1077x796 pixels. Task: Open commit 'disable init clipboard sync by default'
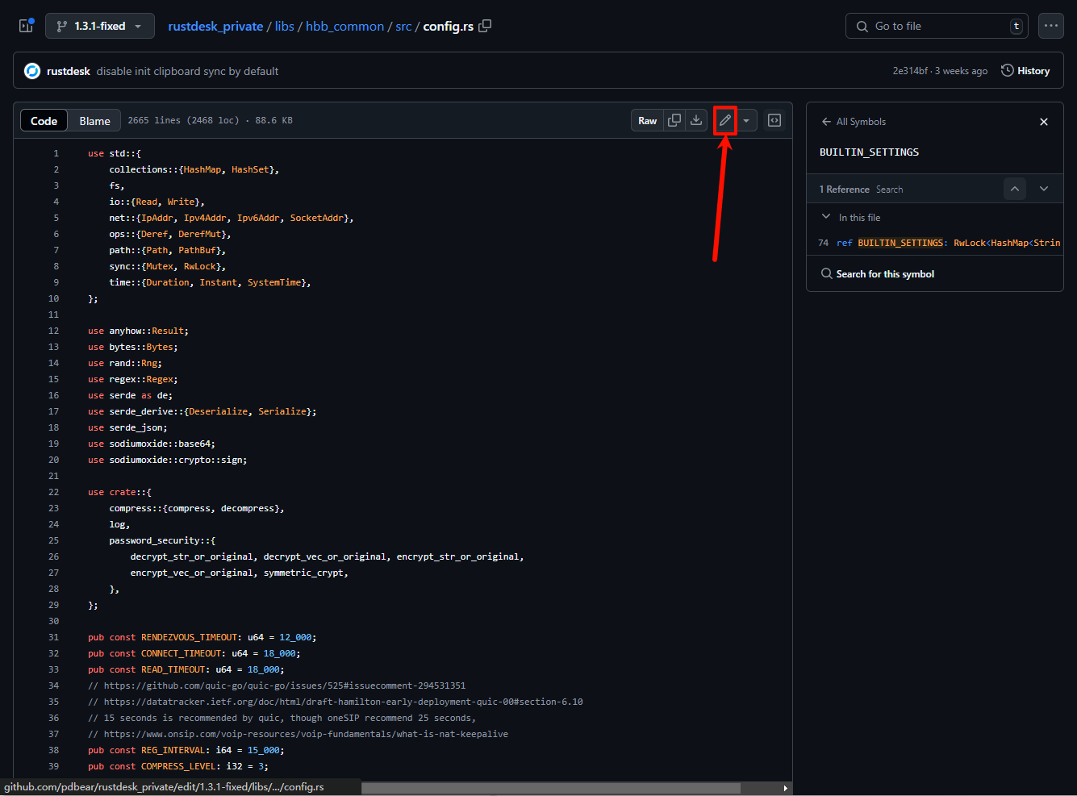pos(187,71)
